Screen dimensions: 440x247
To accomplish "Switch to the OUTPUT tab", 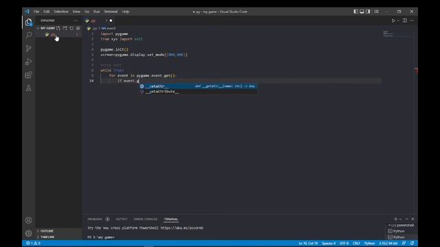I will click(x=122, y=219).
